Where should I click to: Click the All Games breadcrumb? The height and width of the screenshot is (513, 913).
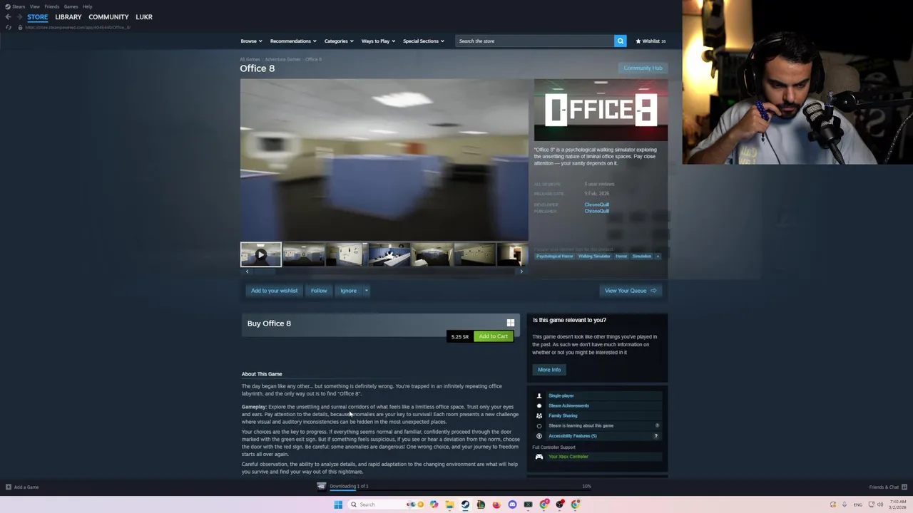tap(250, 59)
